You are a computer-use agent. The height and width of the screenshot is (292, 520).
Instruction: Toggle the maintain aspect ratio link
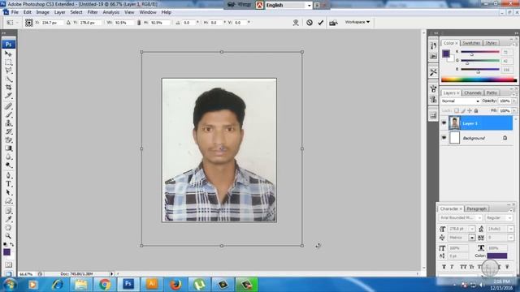click(139, 23)
